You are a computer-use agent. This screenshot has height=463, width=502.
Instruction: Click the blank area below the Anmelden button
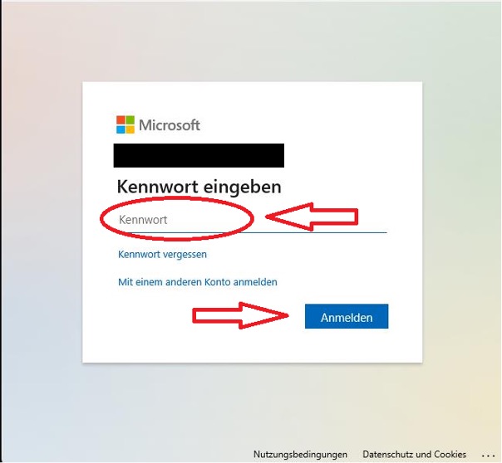click(x=347, y=345)
